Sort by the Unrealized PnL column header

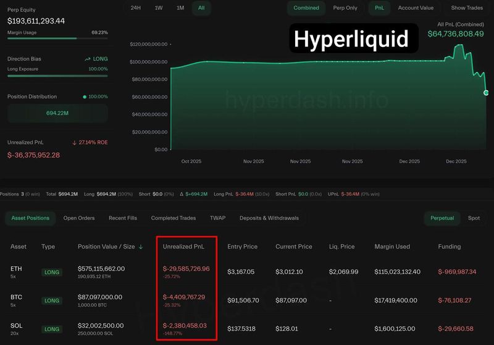coord(183,247)
